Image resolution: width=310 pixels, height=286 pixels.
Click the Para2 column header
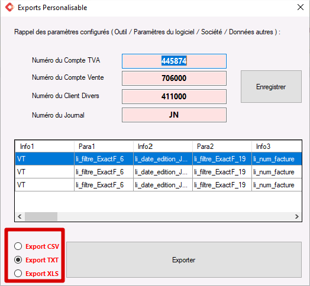coord(222,147)
